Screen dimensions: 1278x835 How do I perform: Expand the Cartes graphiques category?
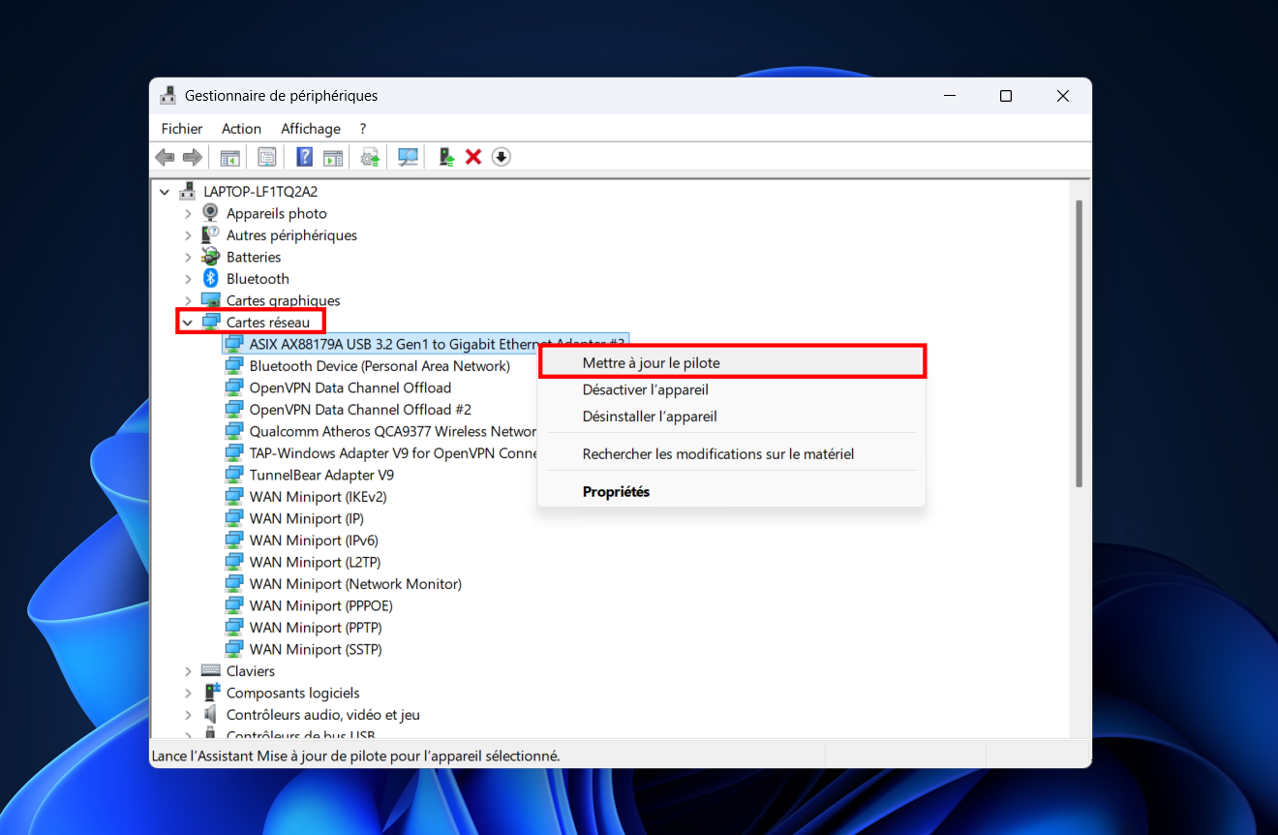(x=188, y=300)
